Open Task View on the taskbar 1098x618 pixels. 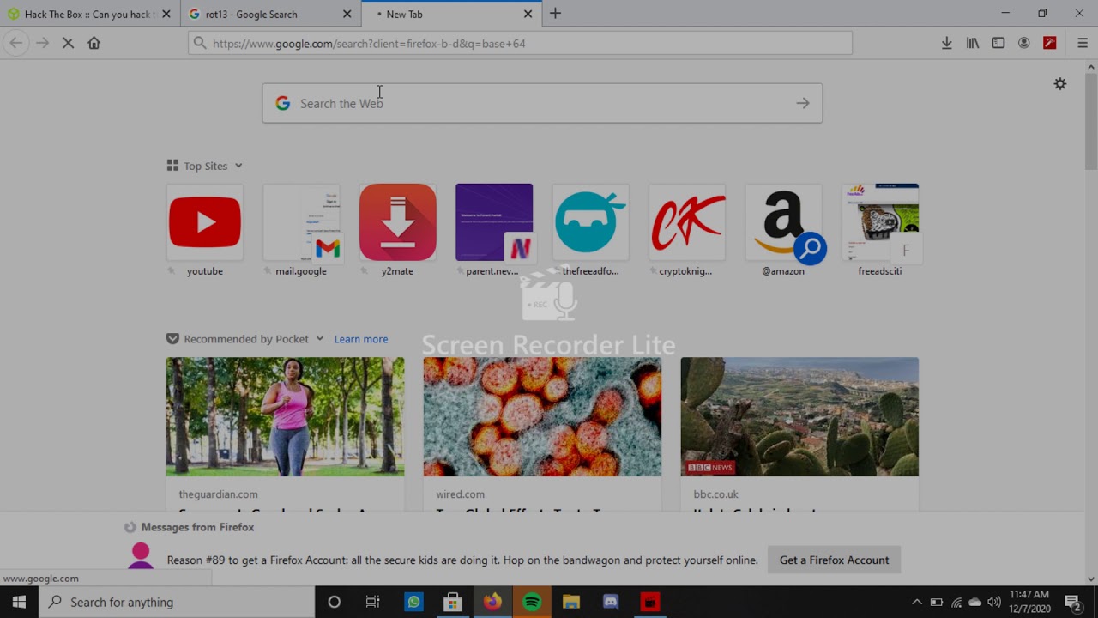(x=373, y=602)
